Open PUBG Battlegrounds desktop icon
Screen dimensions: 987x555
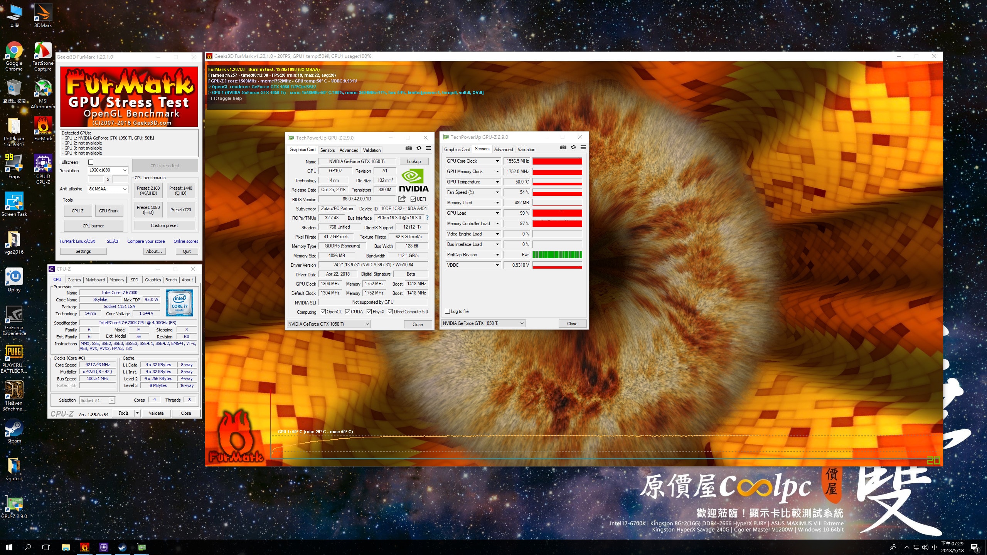pyautogui.click(x=14, y=358)
